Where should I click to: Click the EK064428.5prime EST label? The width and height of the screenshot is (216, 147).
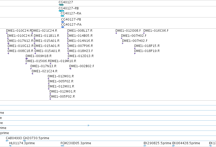coord(186,143)
